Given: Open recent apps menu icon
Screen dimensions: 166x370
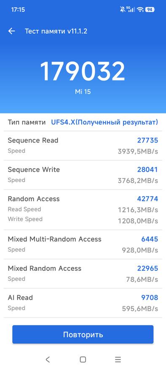Looking at the screenshot, I should coord(118,359).
